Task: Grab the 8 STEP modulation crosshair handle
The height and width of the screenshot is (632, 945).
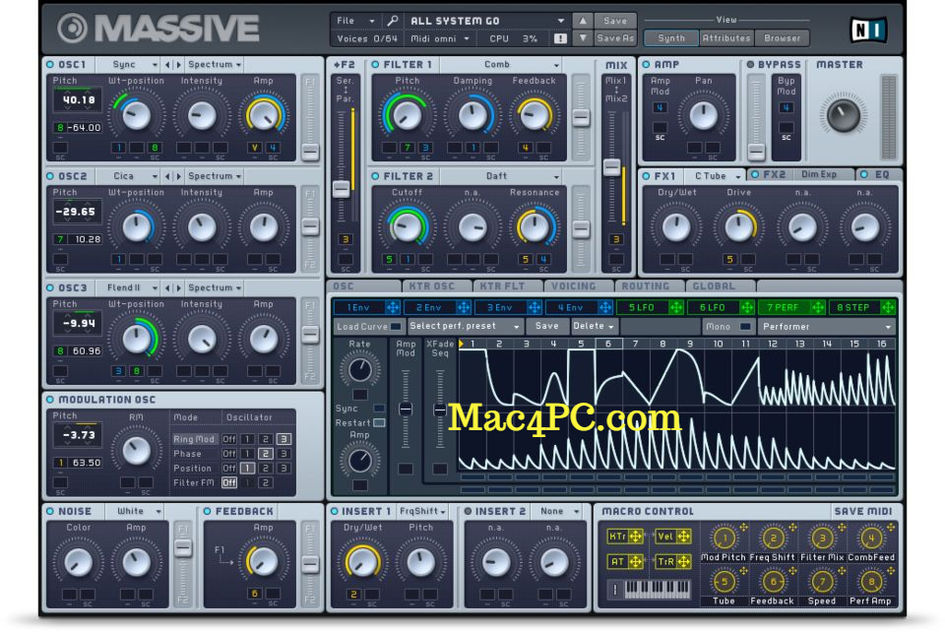Action: [x=888, y=307]
